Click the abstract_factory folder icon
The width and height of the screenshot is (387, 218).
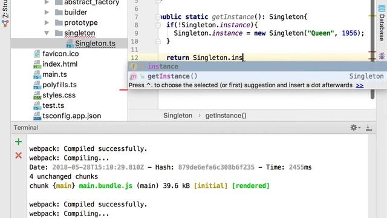tap(59, 2)
